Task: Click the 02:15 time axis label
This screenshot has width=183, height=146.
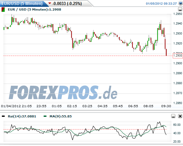Action: pos(72,106)
